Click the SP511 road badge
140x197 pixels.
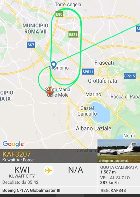[x=88, y=72]
